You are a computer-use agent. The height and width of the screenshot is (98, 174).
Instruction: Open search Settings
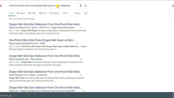point(77,13)
